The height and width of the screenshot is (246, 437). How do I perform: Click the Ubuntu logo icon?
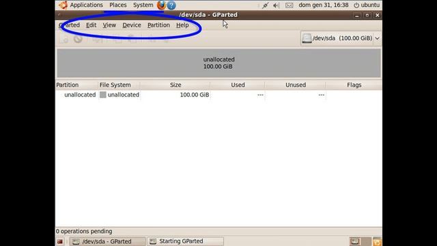click(63, 5)
